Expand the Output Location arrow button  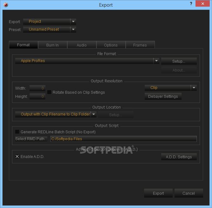[94, 114]
